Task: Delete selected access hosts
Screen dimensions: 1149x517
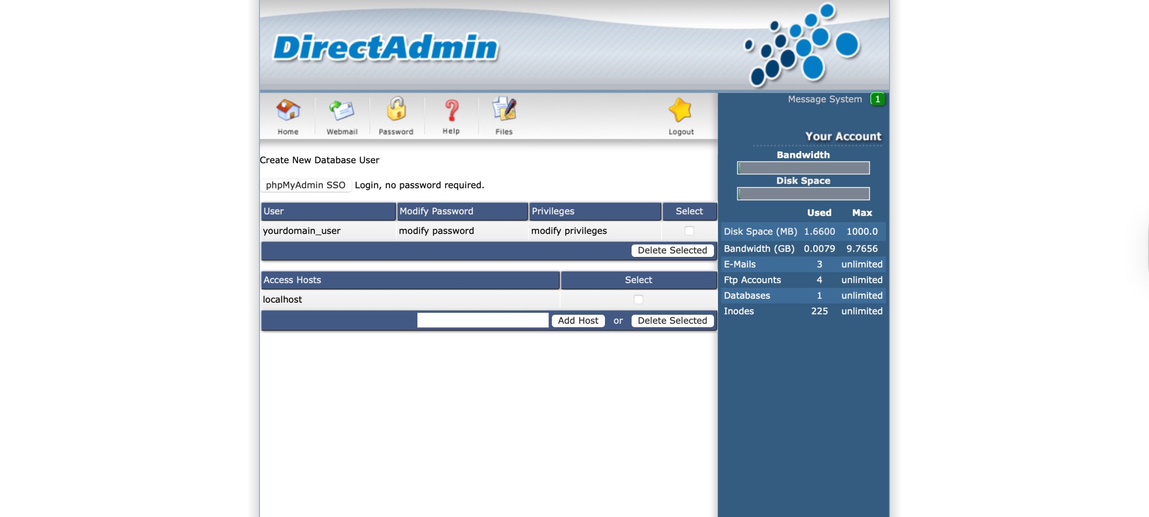Action: click(672, 321)
